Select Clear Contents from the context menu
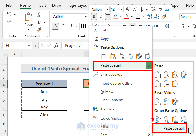This screenshot has height=136, width=196. point(112,100)
